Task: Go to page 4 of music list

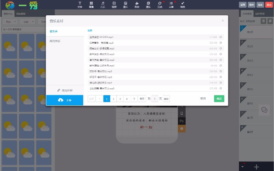Action: coord(127,99)
